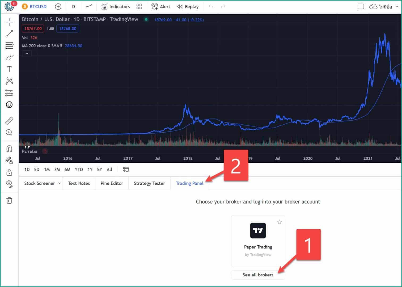
Task: Click the Vol indicator label
Action: click(25, 38)
